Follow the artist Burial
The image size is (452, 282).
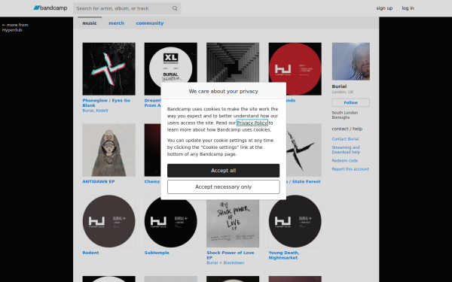click(x=351, y=102)
